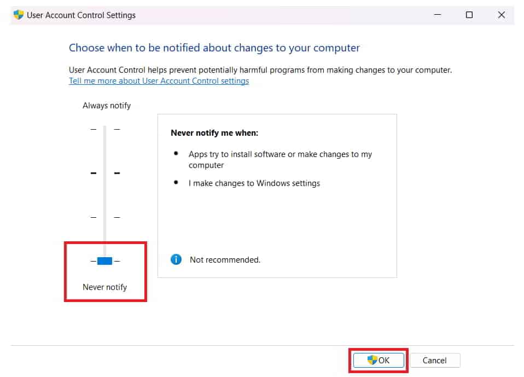Close the User Account Control Settings window
Screen dimensions: 524x377
(x=501, y=15)
